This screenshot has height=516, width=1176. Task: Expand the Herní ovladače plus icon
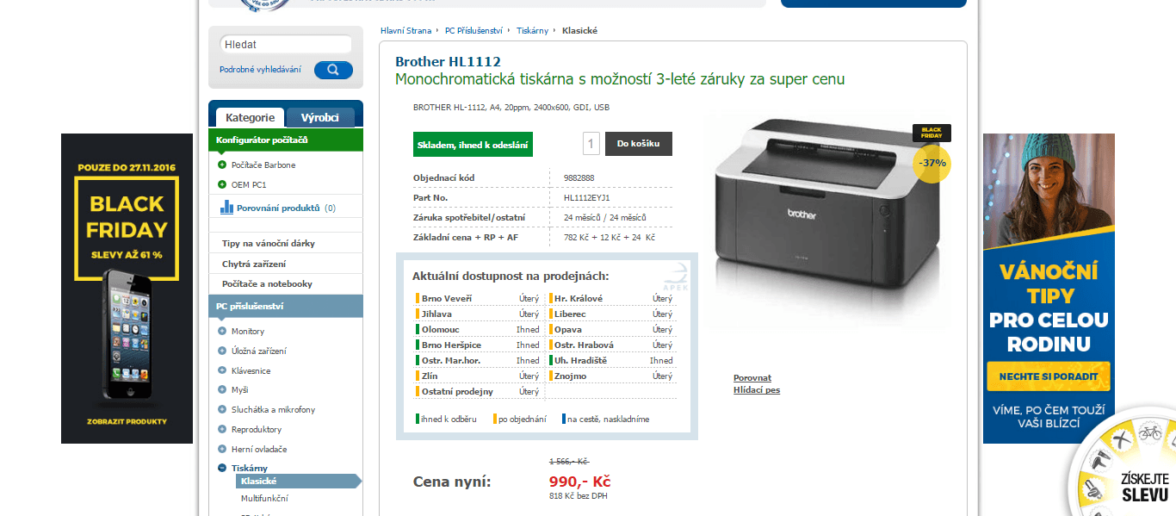tap(222, 449)
